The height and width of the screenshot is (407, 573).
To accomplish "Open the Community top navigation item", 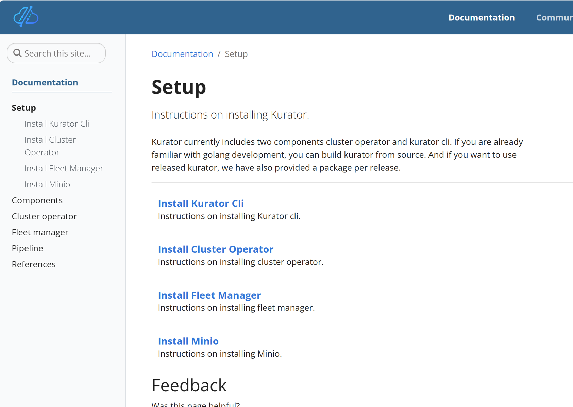I will 554,18.
